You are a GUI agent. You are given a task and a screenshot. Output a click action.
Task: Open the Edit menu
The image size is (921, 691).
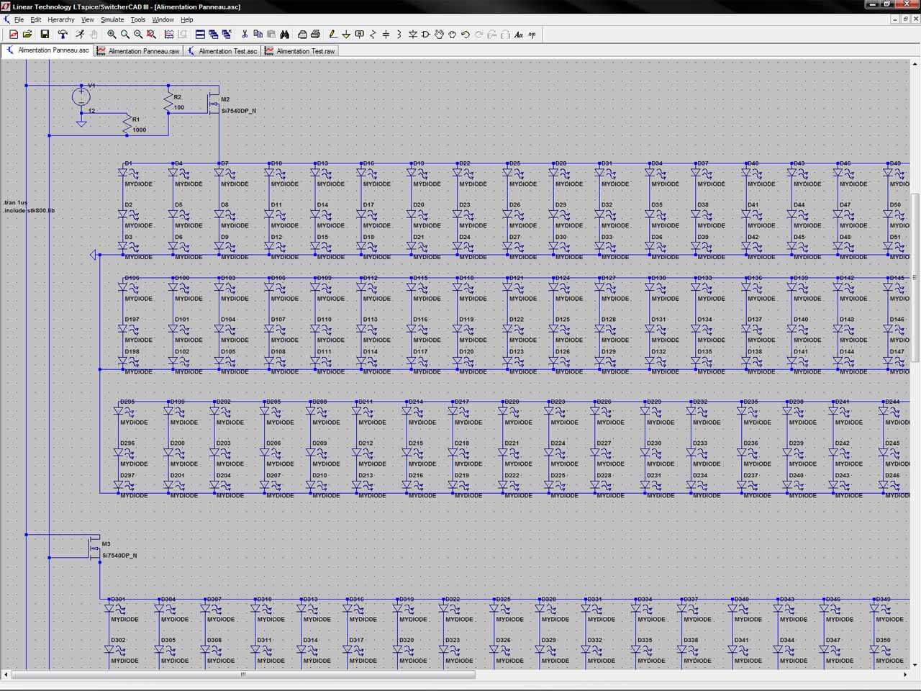coord(35,19)
